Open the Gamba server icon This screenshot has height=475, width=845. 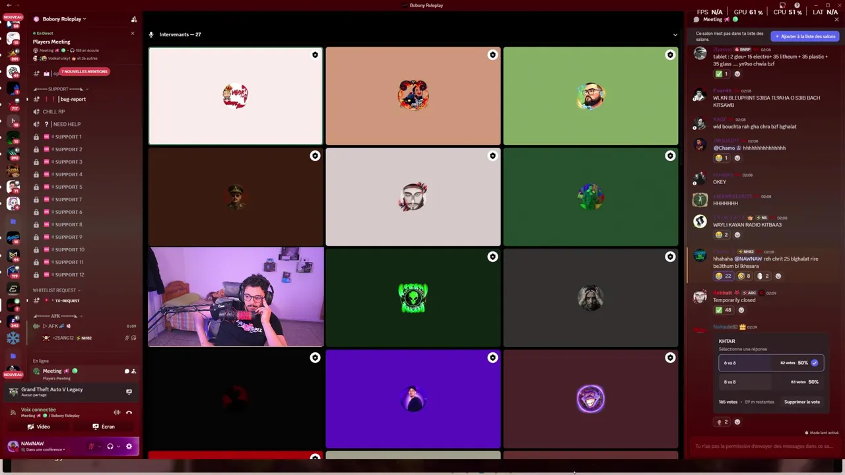13,170
